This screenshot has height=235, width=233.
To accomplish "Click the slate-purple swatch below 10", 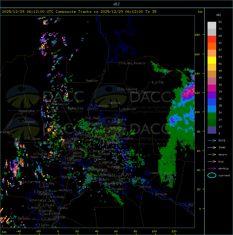I will coord(212,130).
